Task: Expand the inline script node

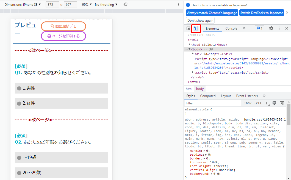Action: pos(193,72)
